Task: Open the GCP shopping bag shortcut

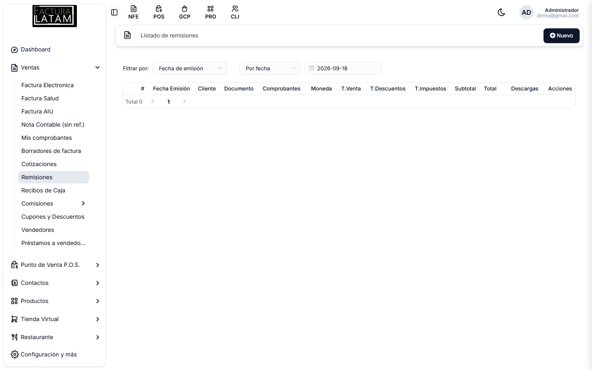Action: pos(185,12)
